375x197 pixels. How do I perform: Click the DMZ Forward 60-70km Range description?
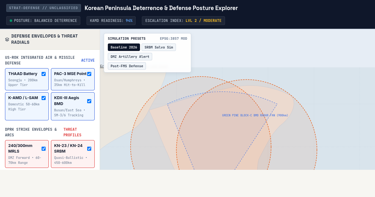pyautogui.click(x=25, y=160)
